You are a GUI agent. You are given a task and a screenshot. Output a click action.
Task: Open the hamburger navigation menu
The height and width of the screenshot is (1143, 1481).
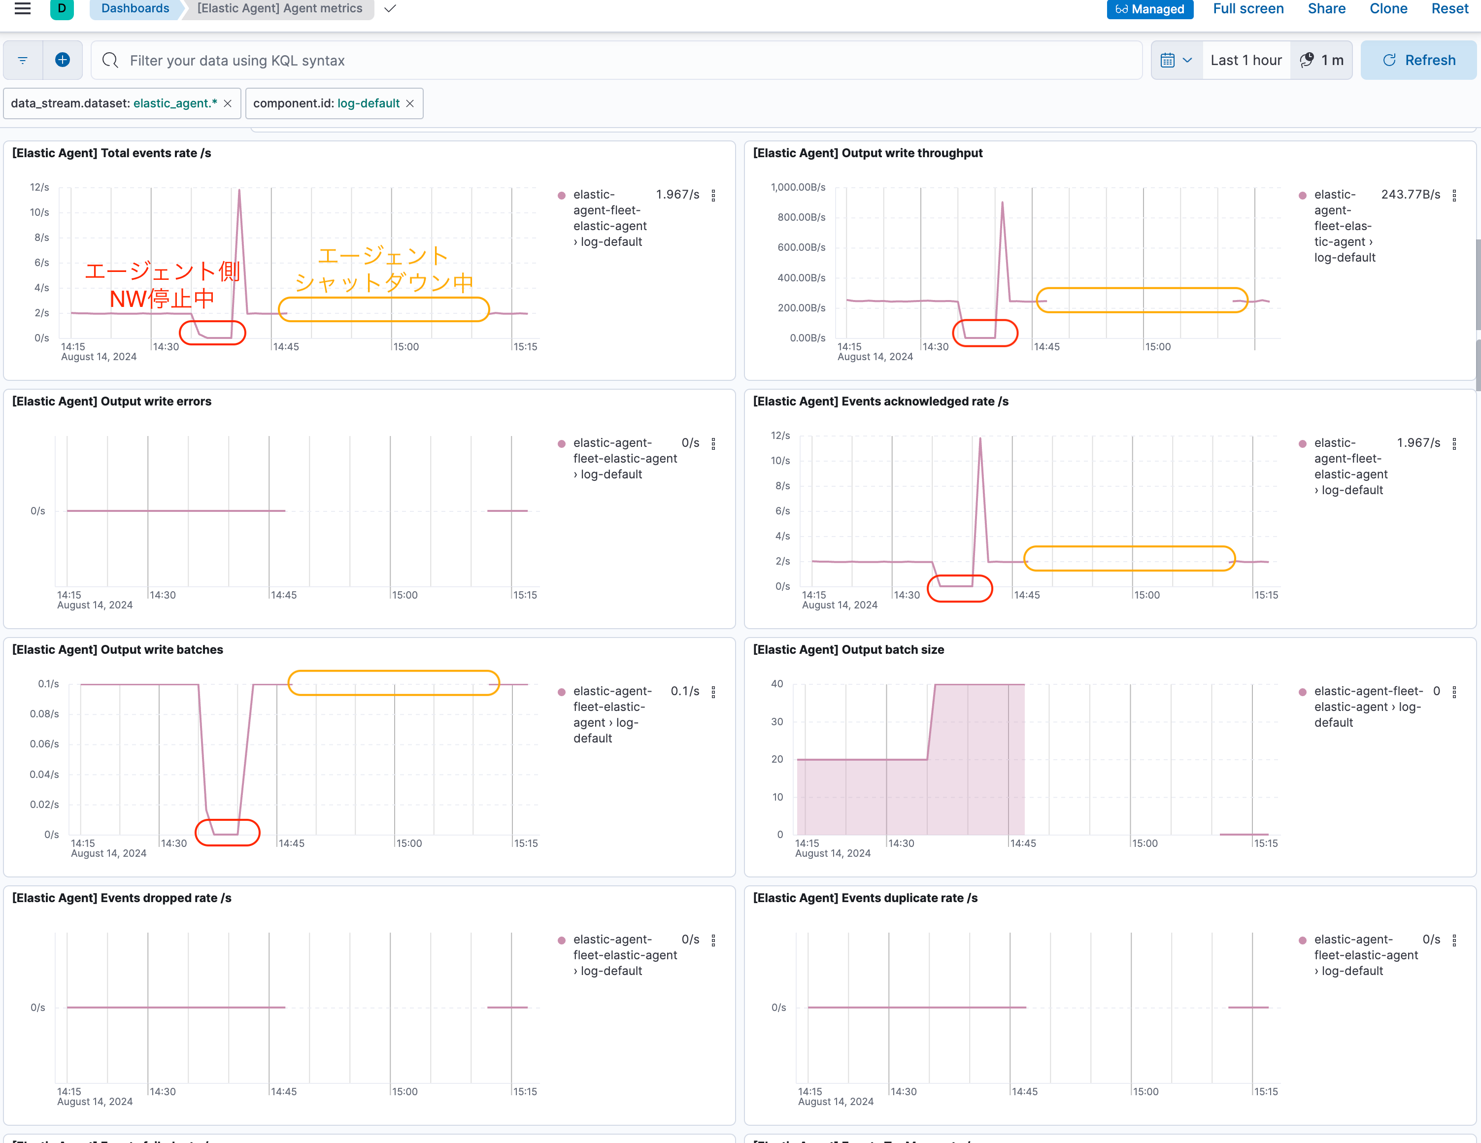pyautogui.click(x=22, y=9)
